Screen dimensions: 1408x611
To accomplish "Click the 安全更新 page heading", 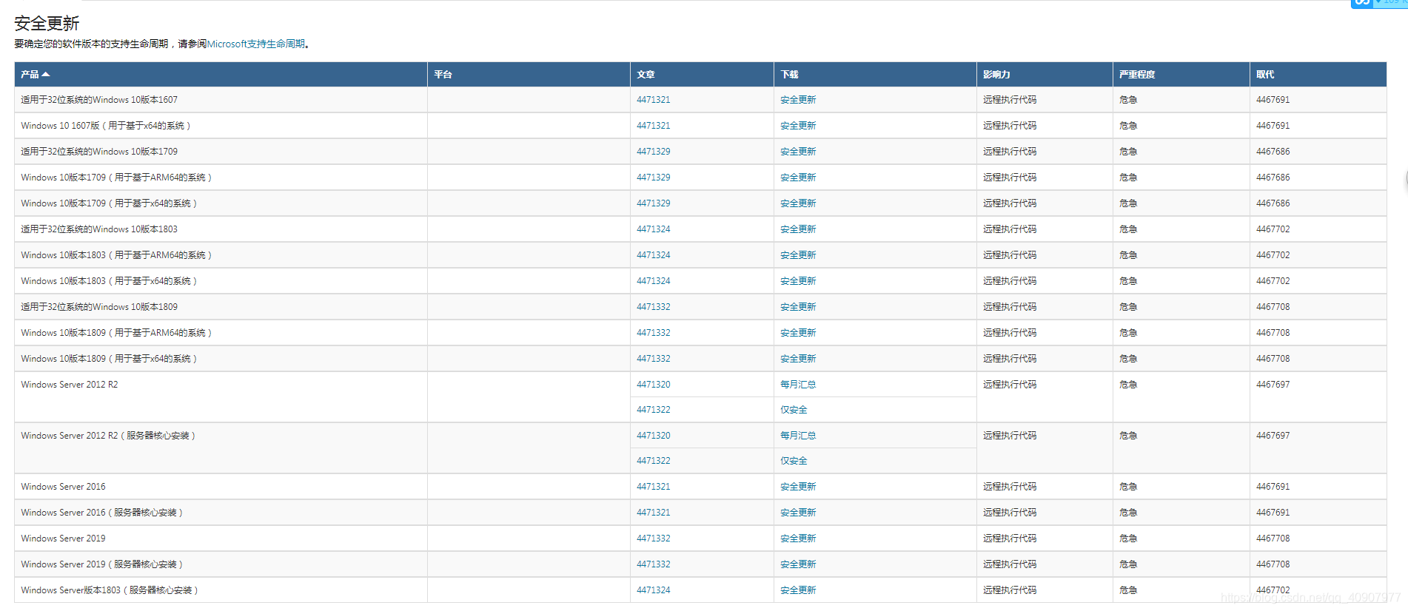I will click(47, 24).
